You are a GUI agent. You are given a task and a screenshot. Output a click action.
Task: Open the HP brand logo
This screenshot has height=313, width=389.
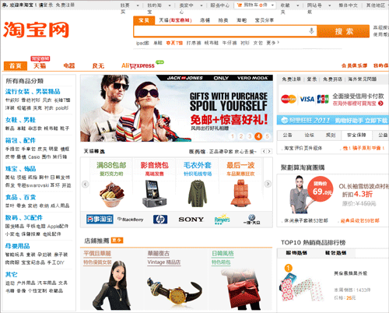tap(160, 220)
